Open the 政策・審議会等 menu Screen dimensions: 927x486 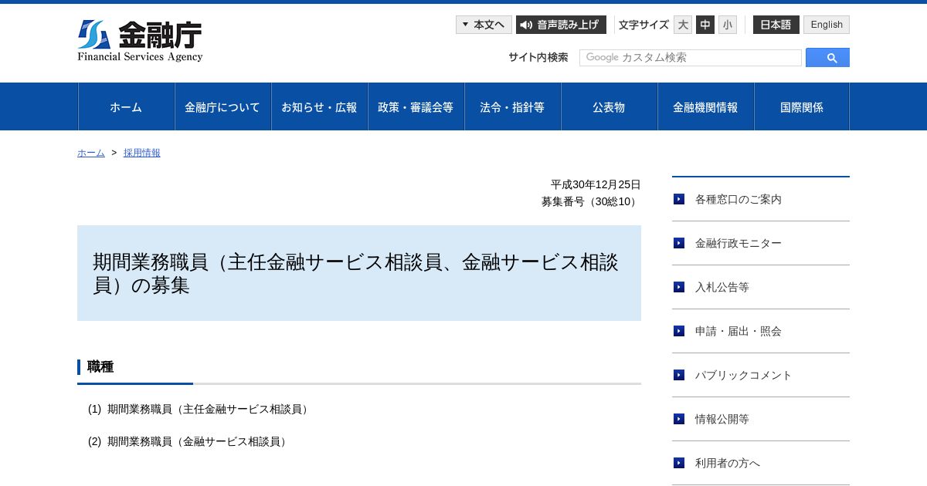click(416, 107)
